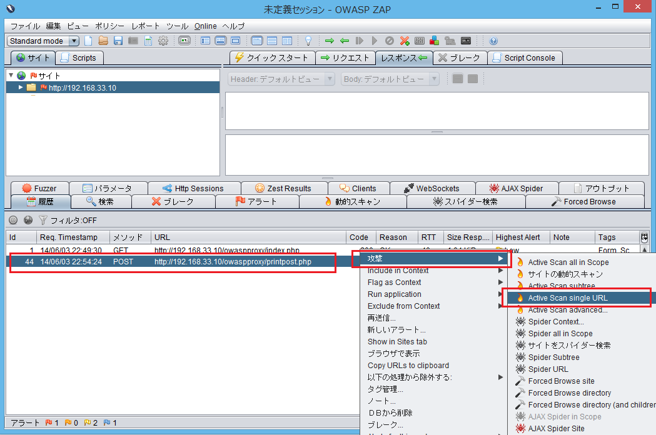656x435 pixels.
Task: Click red flag alert count in status bar
Action: coord(52,423)
